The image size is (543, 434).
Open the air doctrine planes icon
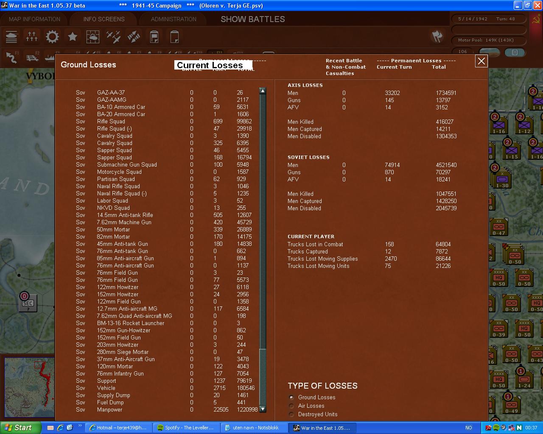coord(113,37)
